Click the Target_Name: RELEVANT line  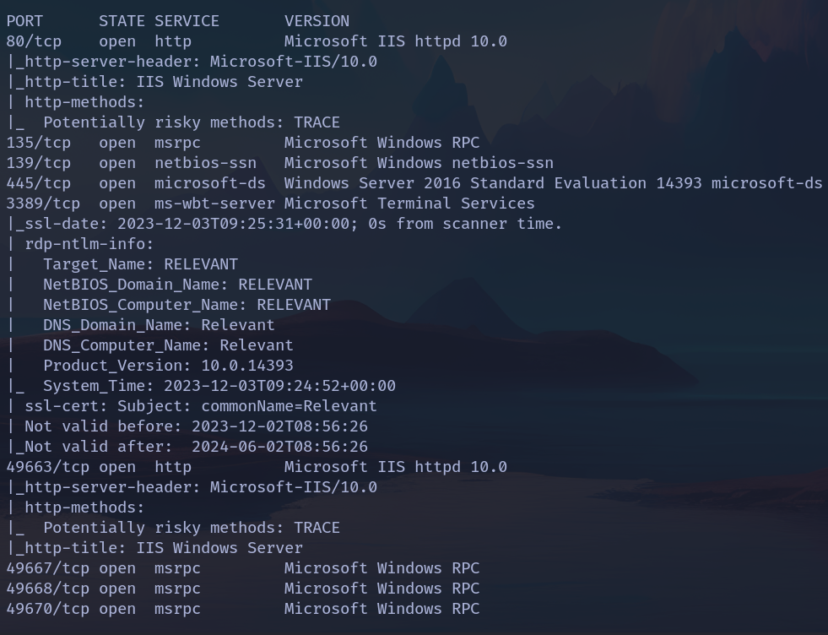(x=140, y=264)
